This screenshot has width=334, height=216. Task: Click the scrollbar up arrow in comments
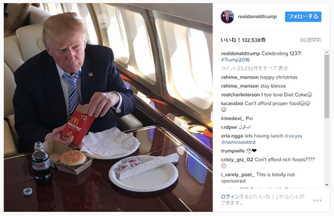(x=327, y=52)
